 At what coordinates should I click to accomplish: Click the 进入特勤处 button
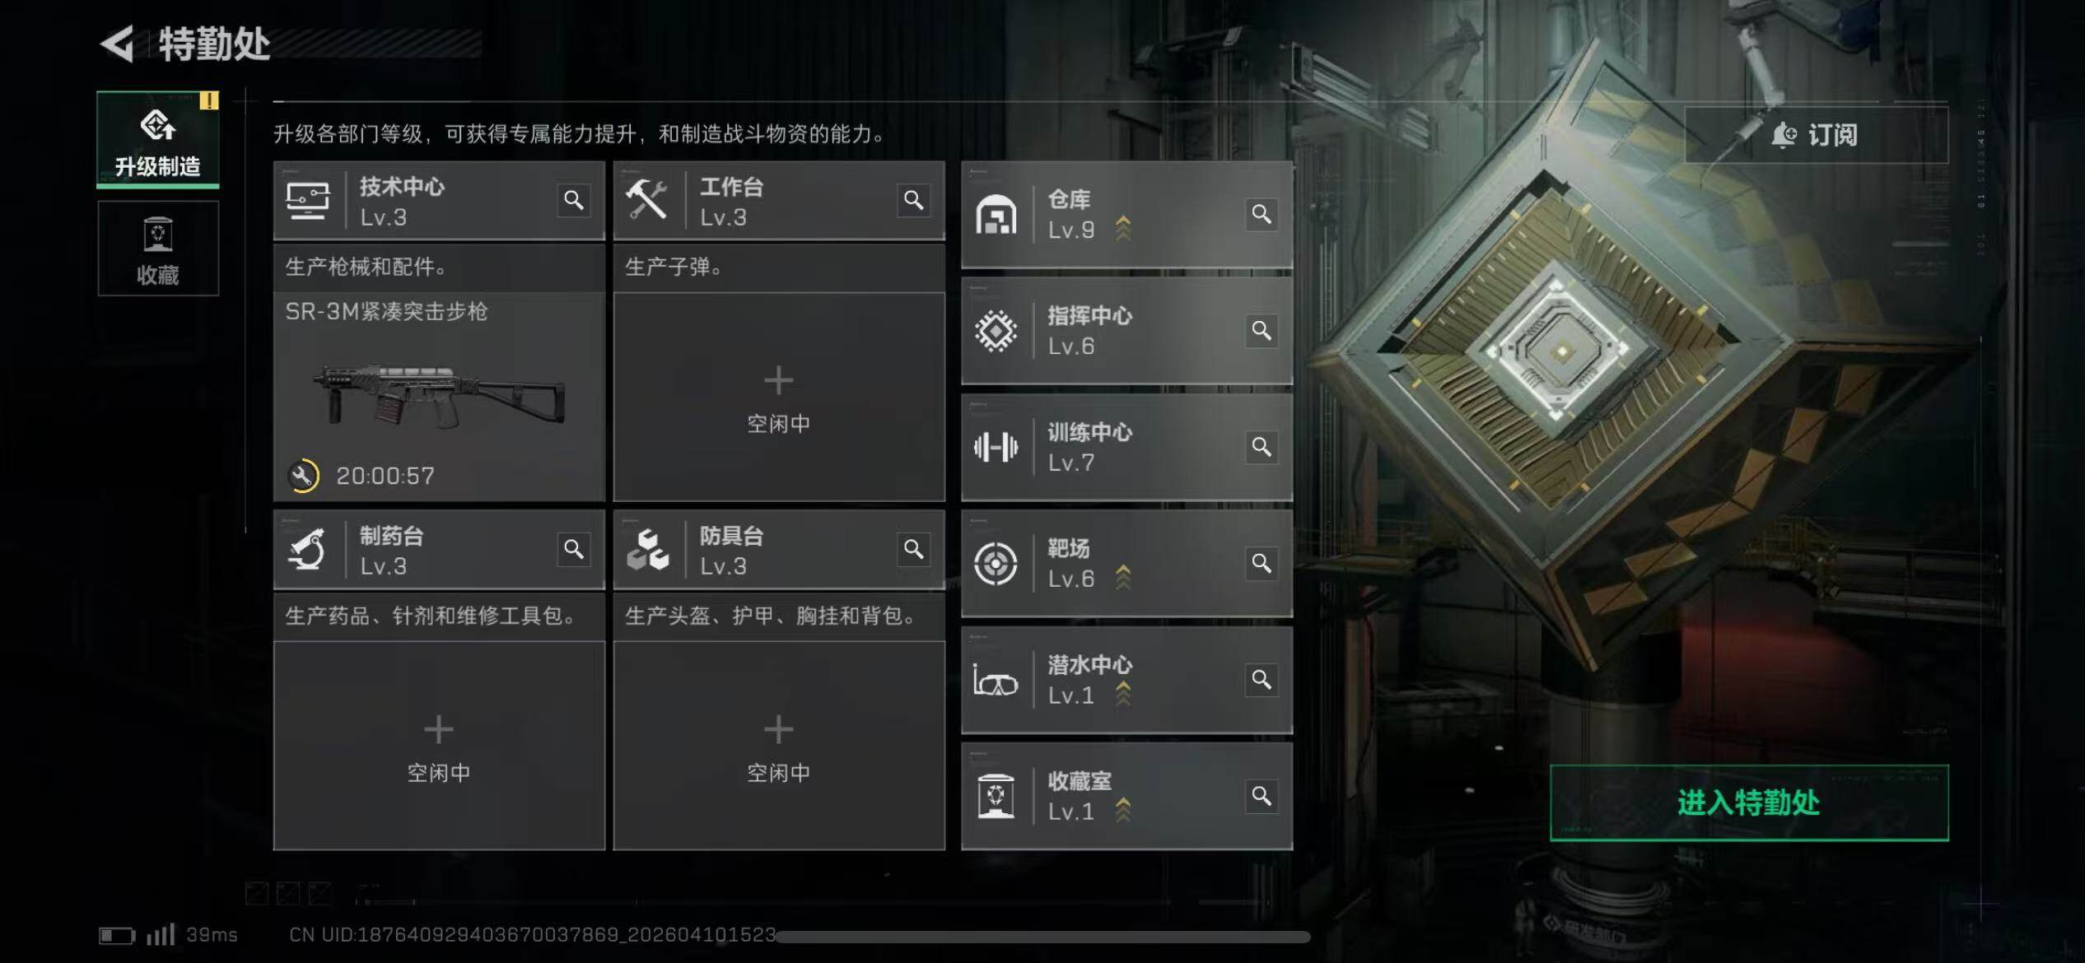click(1749, 802)
